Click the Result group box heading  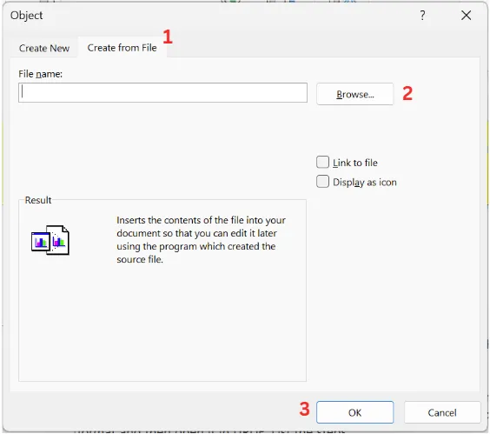(38, 200)
